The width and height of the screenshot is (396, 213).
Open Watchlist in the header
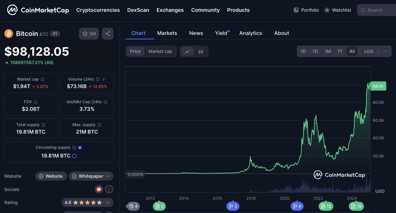[x=338, y=10]
